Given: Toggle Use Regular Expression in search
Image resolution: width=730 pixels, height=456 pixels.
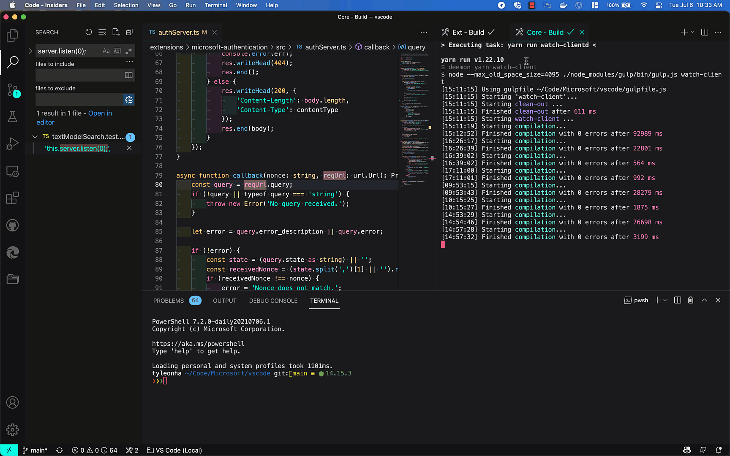Looking at the screenshot, I should pos(129,51).
